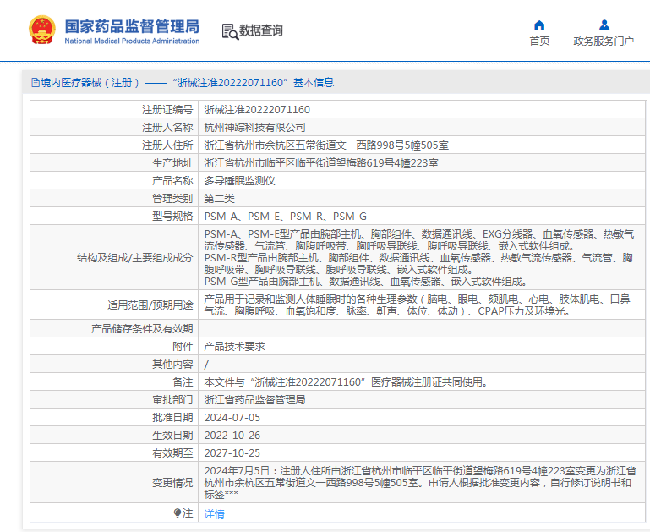Viewport: 650px width, 532px height.
Task: Click approval department 浙江省药品监督管理局 cell
Action: pos(254,400)
